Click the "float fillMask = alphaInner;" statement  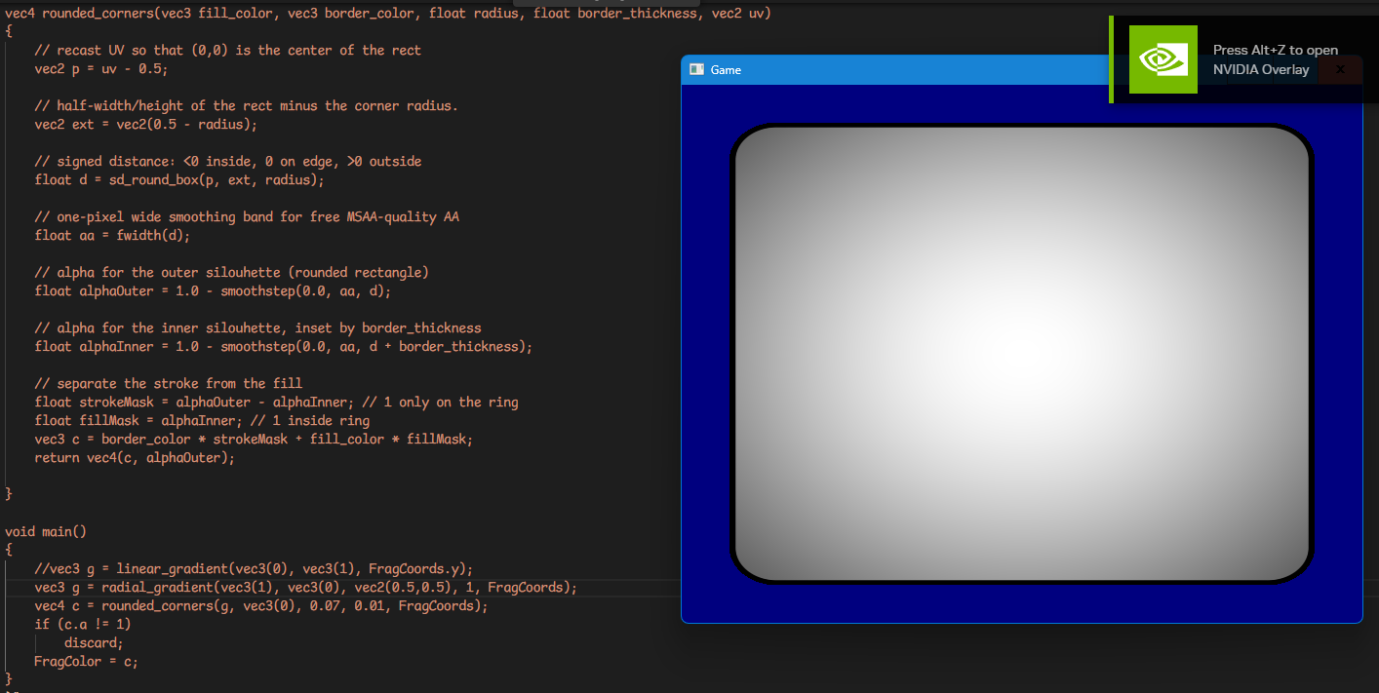pyautogui.click(x=138, y=420)
